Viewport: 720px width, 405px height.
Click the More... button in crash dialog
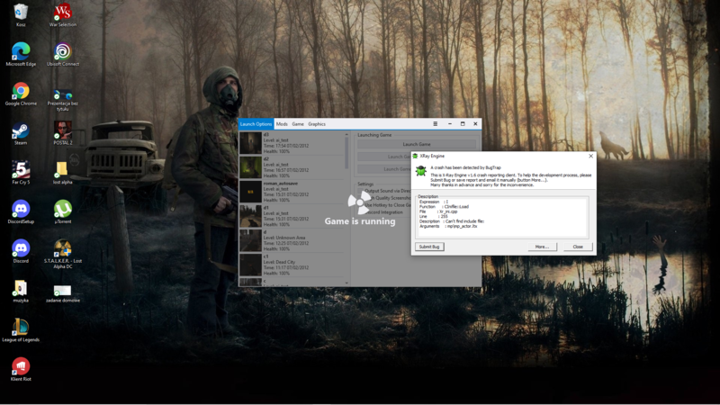[542, 247]
